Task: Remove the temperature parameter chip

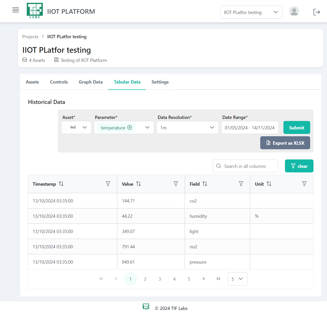Action: click(130, 127)
